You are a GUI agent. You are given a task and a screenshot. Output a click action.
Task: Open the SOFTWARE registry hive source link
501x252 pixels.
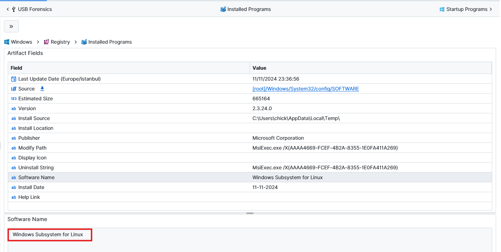(306, 89)
